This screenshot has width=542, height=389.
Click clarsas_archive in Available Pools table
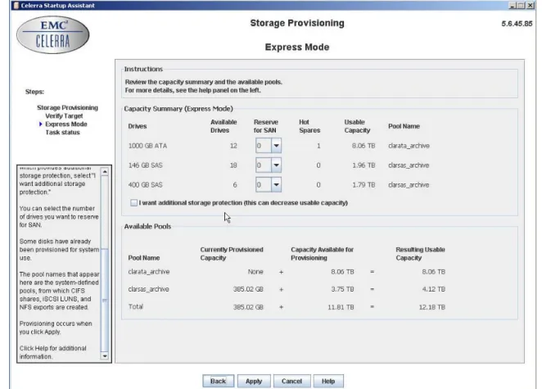148,289
